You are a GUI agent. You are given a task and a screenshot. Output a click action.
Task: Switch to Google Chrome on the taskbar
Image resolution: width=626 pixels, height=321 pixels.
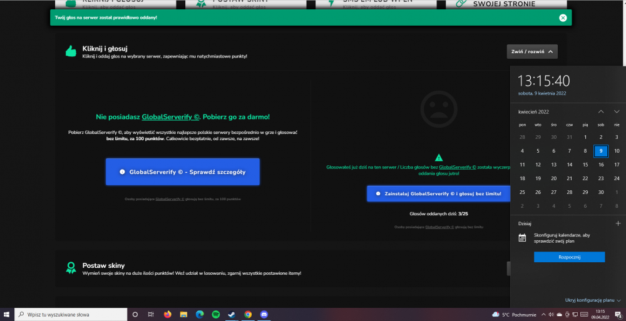[x=248, y=315]
